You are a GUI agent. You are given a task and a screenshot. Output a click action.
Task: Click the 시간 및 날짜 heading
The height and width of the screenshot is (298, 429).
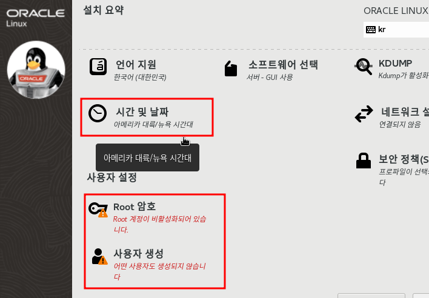142,112
